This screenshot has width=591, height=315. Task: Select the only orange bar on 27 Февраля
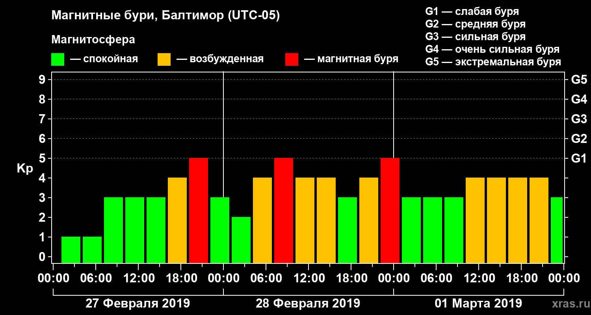coord(177,220)
